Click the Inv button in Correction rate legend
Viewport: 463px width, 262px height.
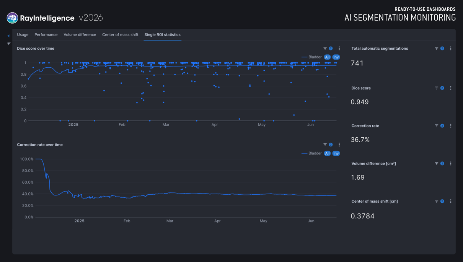336,153
